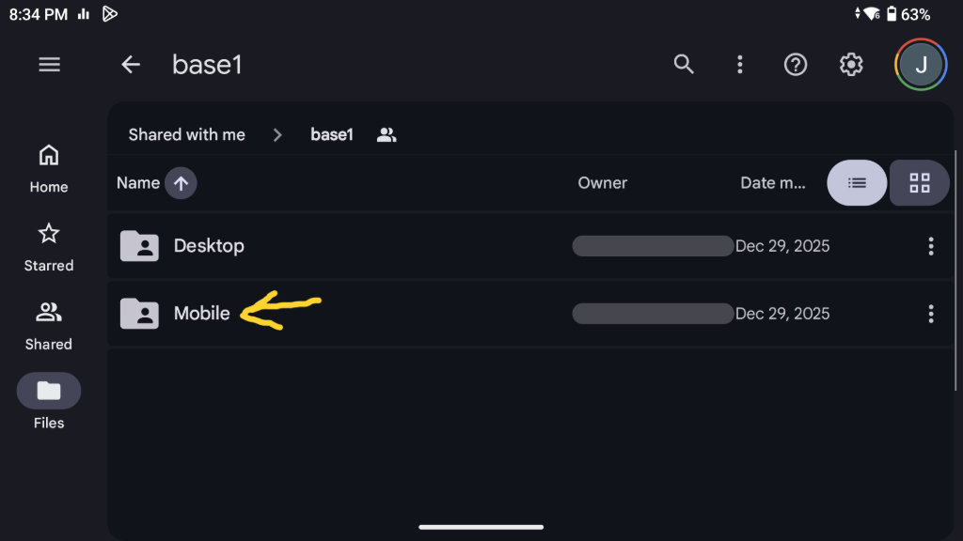Switch to list layout view

(x=857, y=182)
